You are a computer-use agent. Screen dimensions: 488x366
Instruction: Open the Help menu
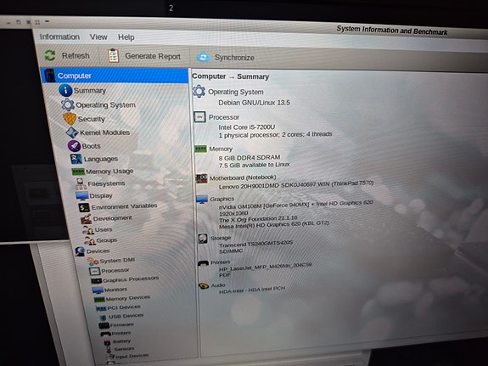[x=126, y=37]
